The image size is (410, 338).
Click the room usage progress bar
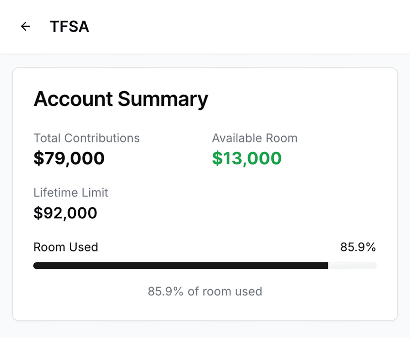click(x=205, y=266)
